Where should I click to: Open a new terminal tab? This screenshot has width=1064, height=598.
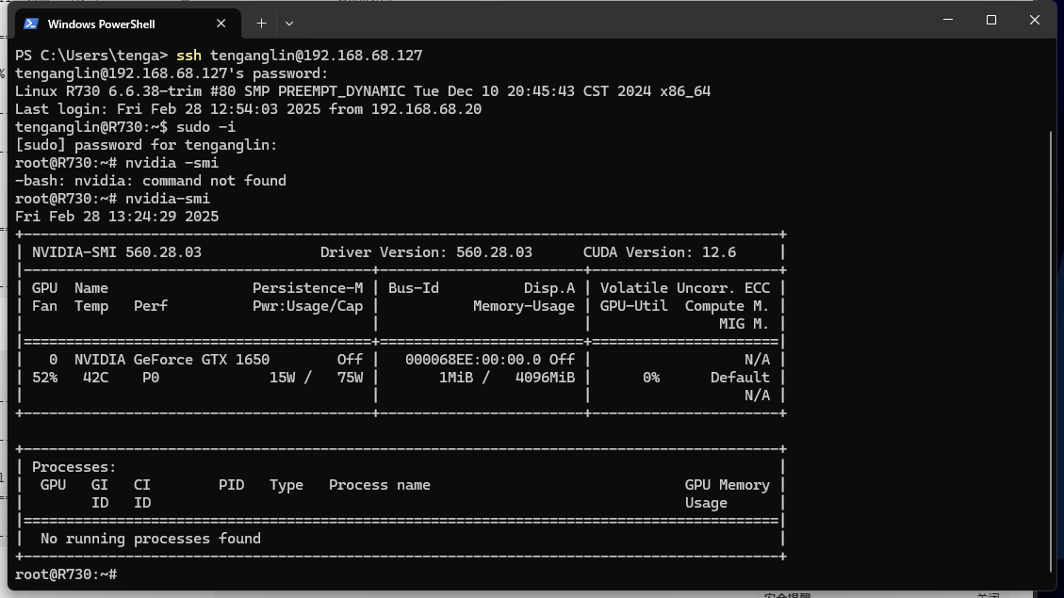pyautogui.click(x=261, y=24)
